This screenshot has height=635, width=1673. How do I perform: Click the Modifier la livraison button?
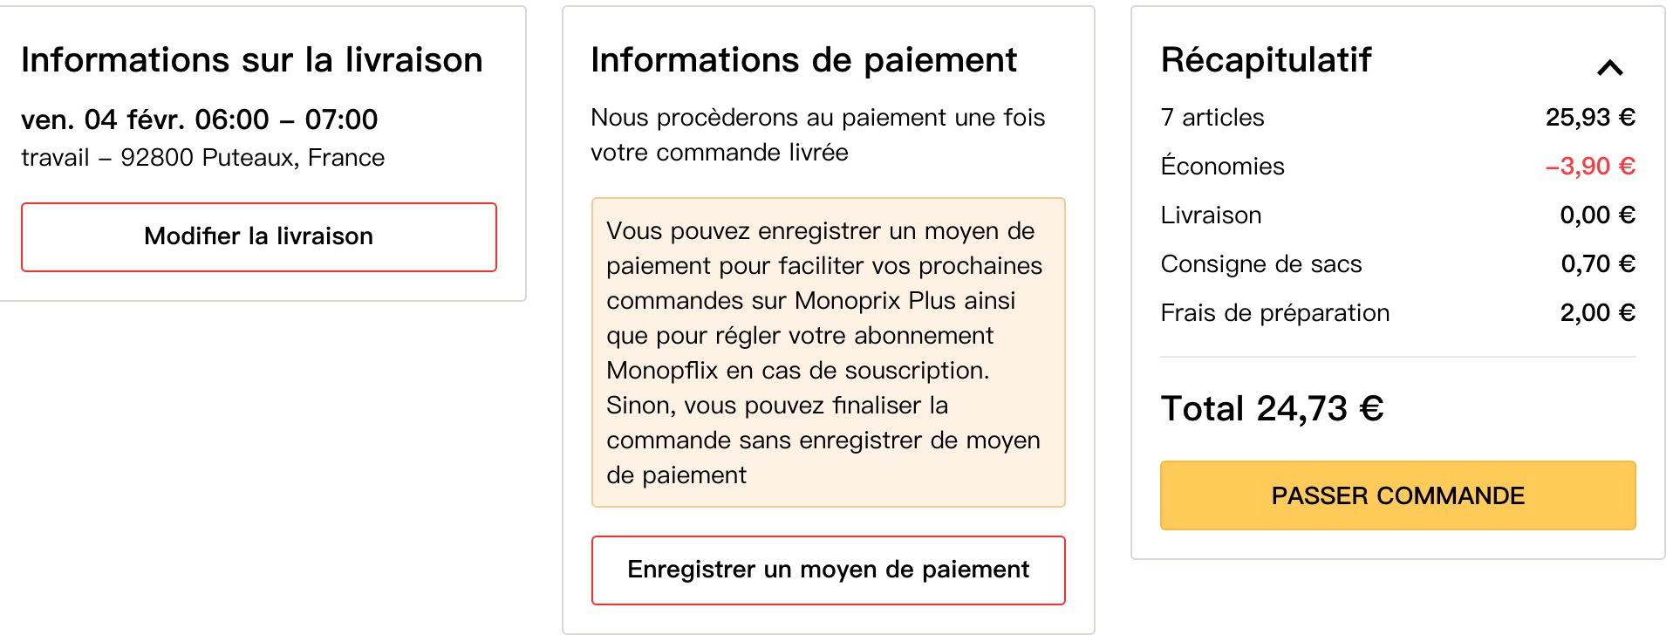coord(259,237)
